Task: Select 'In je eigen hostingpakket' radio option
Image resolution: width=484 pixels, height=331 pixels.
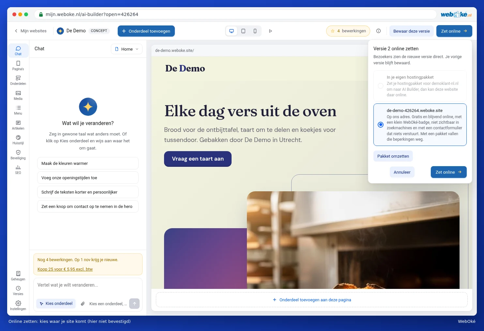Action: (381, 86)
